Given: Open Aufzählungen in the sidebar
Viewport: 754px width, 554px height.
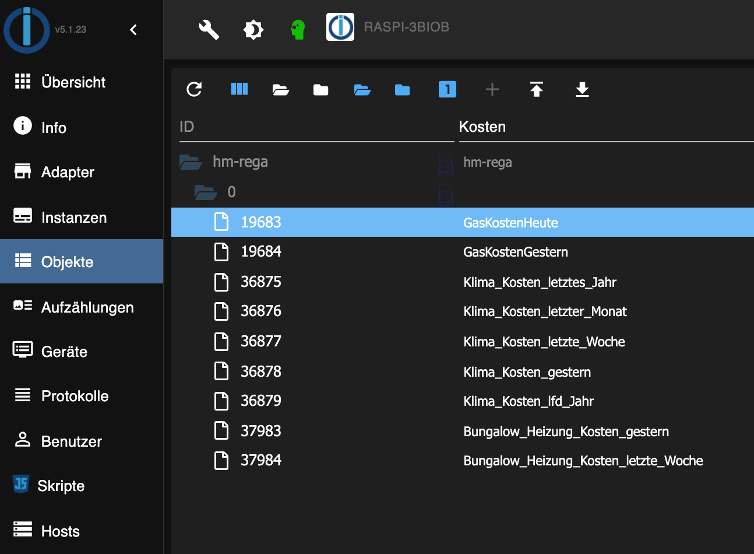Looking at the screenshot, I should (x=82, y=307).
